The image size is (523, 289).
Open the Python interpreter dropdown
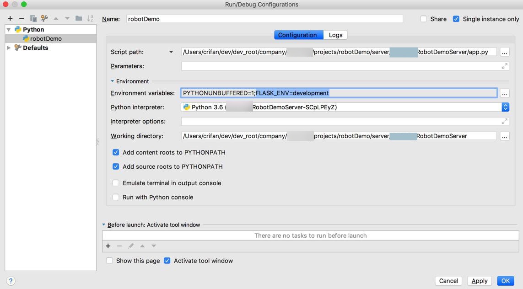click(505, 107)
